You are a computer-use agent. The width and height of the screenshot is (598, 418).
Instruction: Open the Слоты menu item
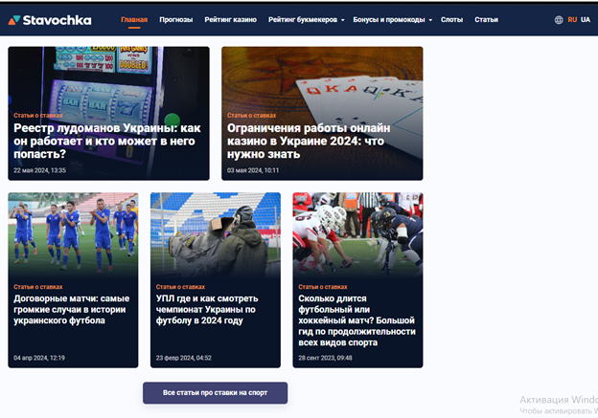(x=451, y=19)
